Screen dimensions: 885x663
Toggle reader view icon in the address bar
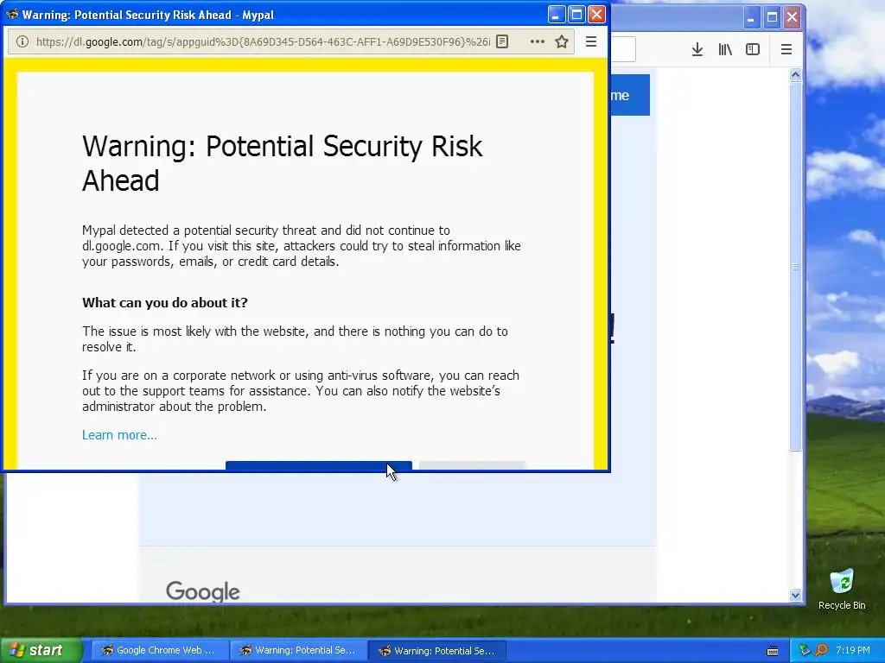(x=502, y=41)
